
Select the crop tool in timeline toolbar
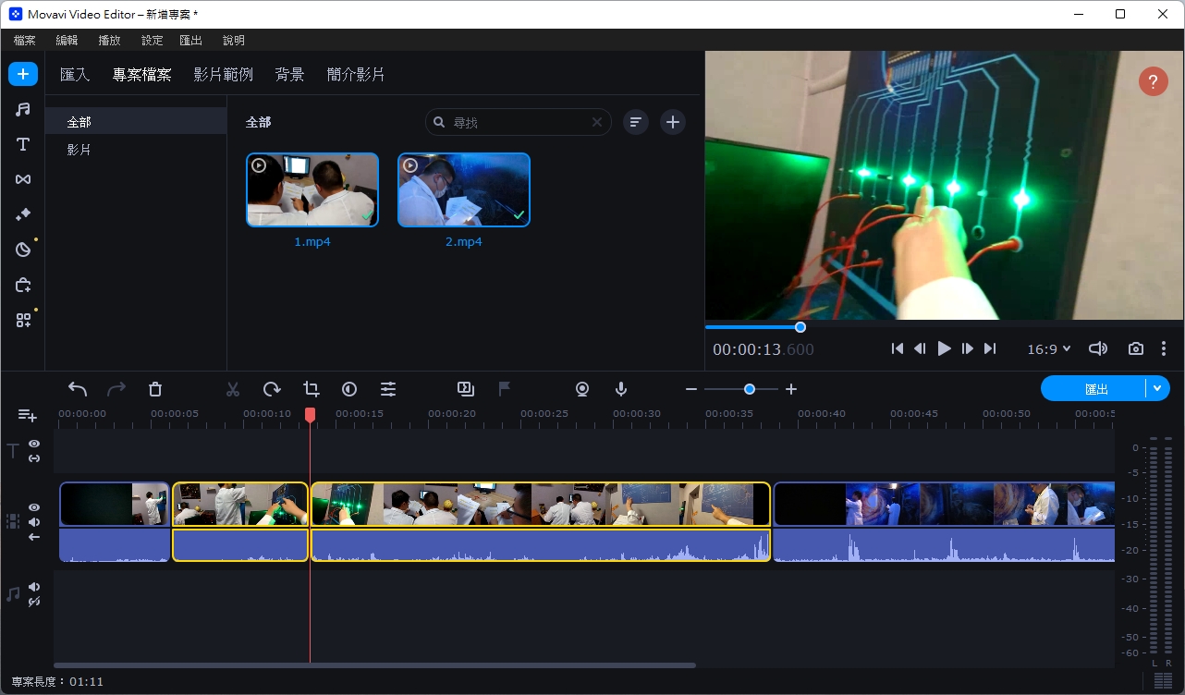pos(311,389)
